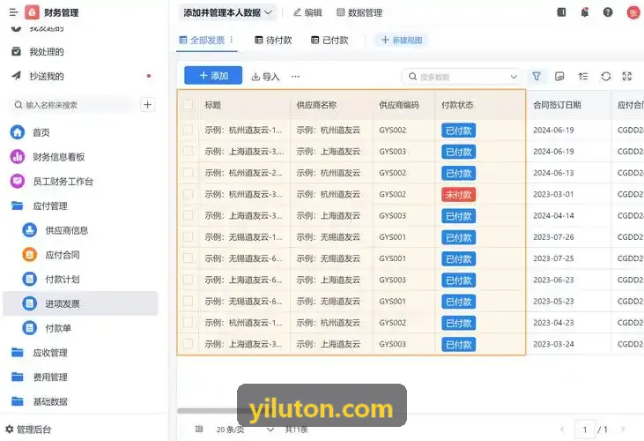Open the notification bell icon
The width and height of the screenshot is (644, 441).
tap(584, 12)
